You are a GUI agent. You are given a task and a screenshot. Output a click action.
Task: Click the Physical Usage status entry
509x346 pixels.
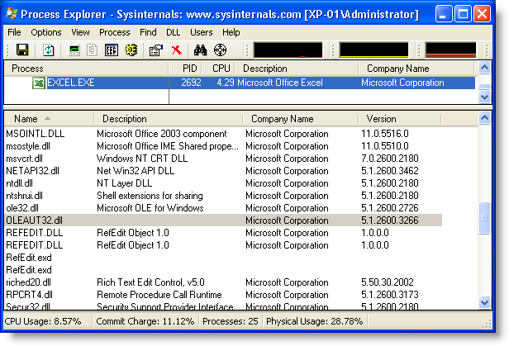click(x=314, y=321)
